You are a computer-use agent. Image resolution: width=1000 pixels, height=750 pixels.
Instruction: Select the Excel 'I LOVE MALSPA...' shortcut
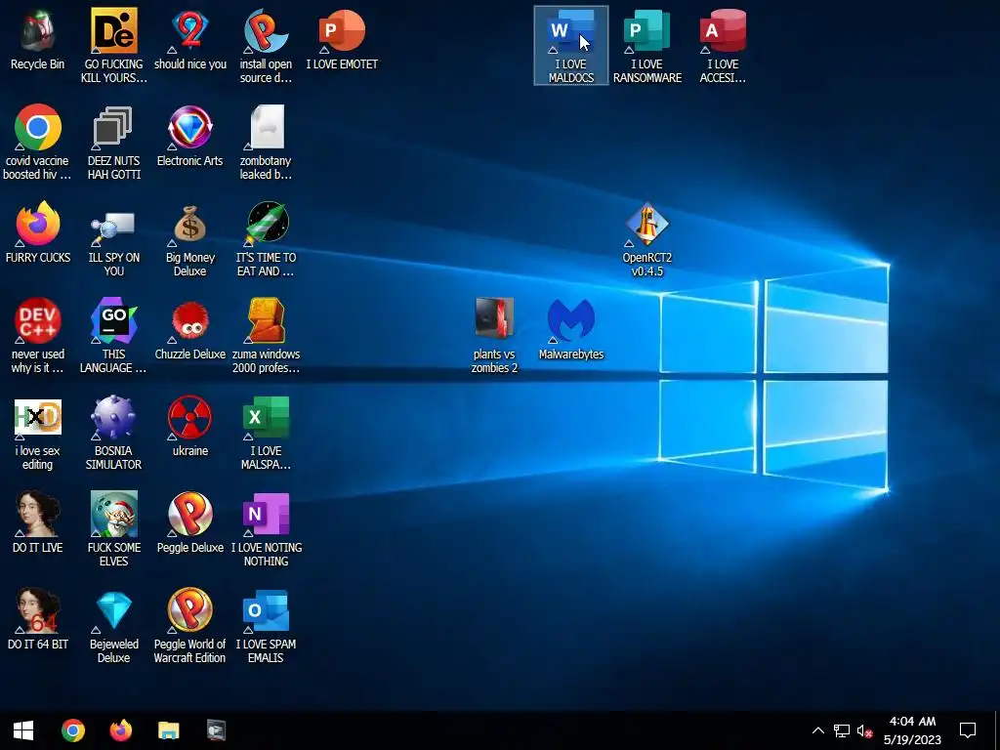(266, 433)
